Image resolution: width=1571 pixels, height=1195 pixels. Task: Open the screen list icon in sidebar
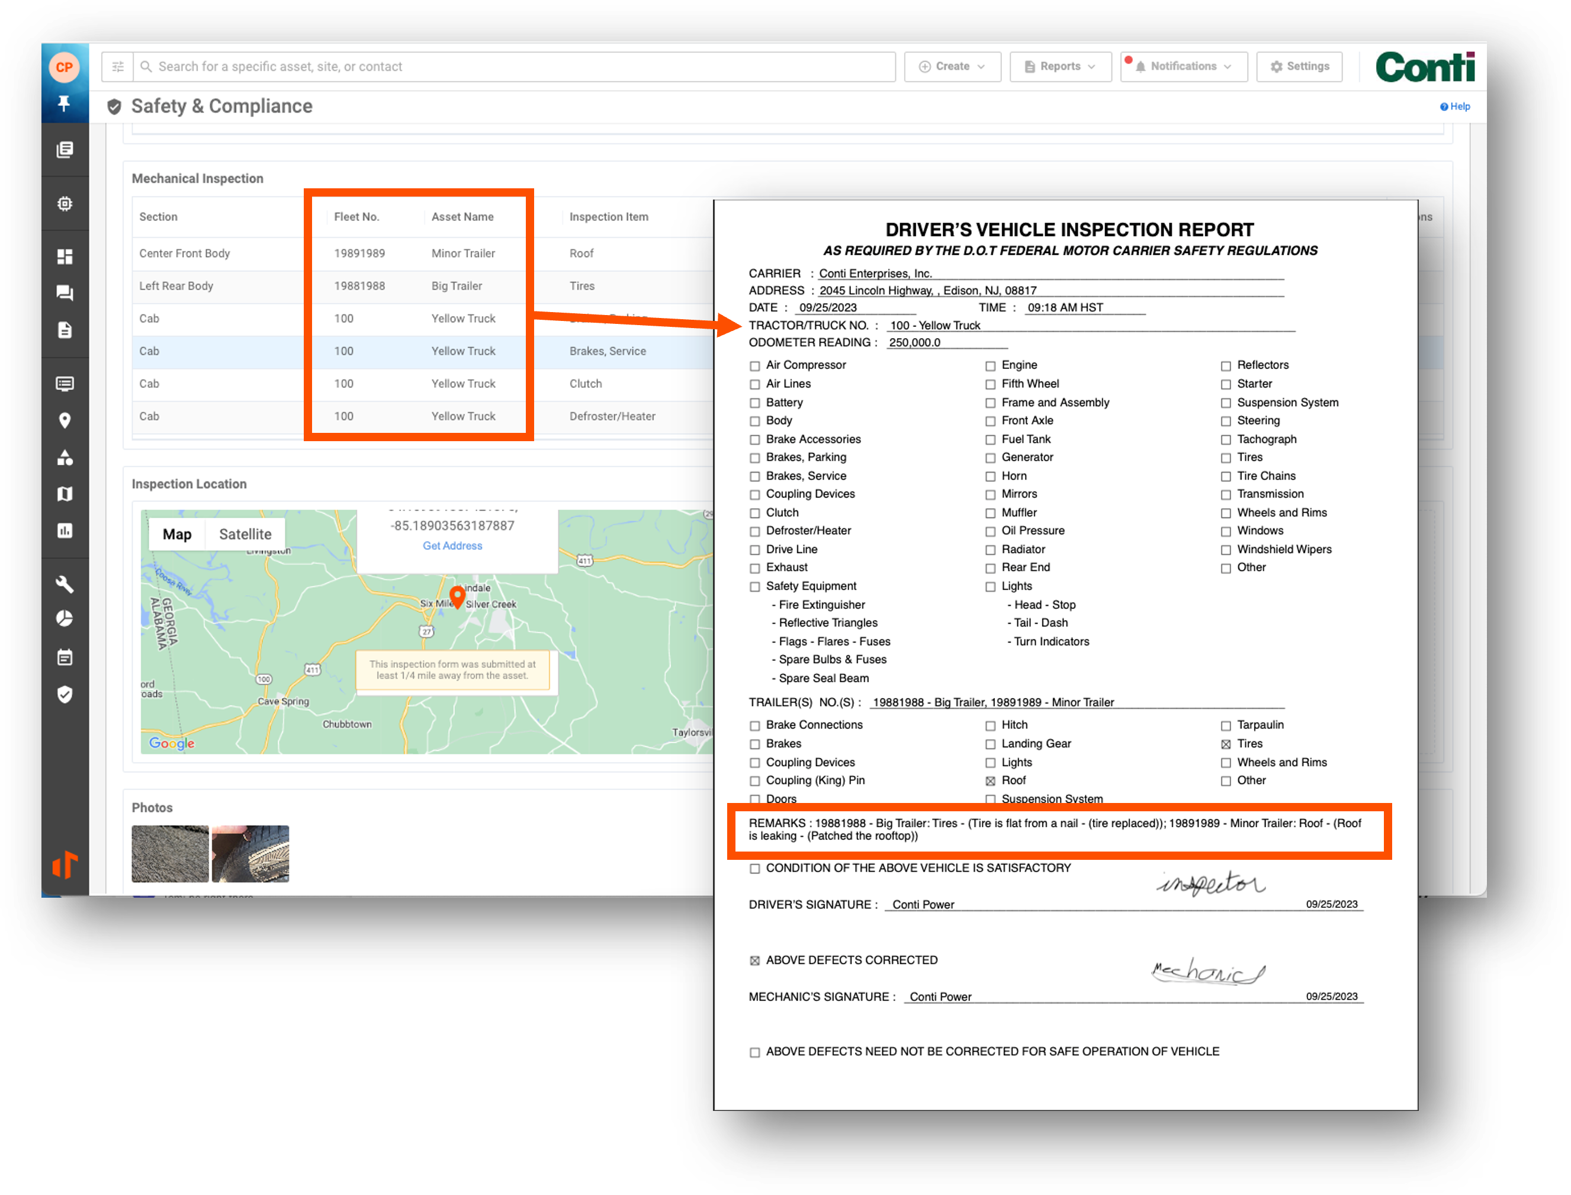[65, 384]
